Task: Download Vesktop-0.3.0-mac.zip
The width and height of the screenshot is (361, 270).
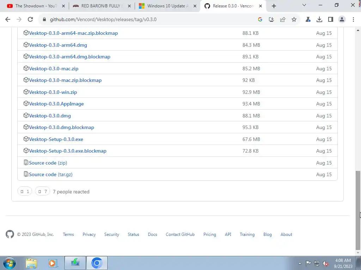Action: click(54, 69)
